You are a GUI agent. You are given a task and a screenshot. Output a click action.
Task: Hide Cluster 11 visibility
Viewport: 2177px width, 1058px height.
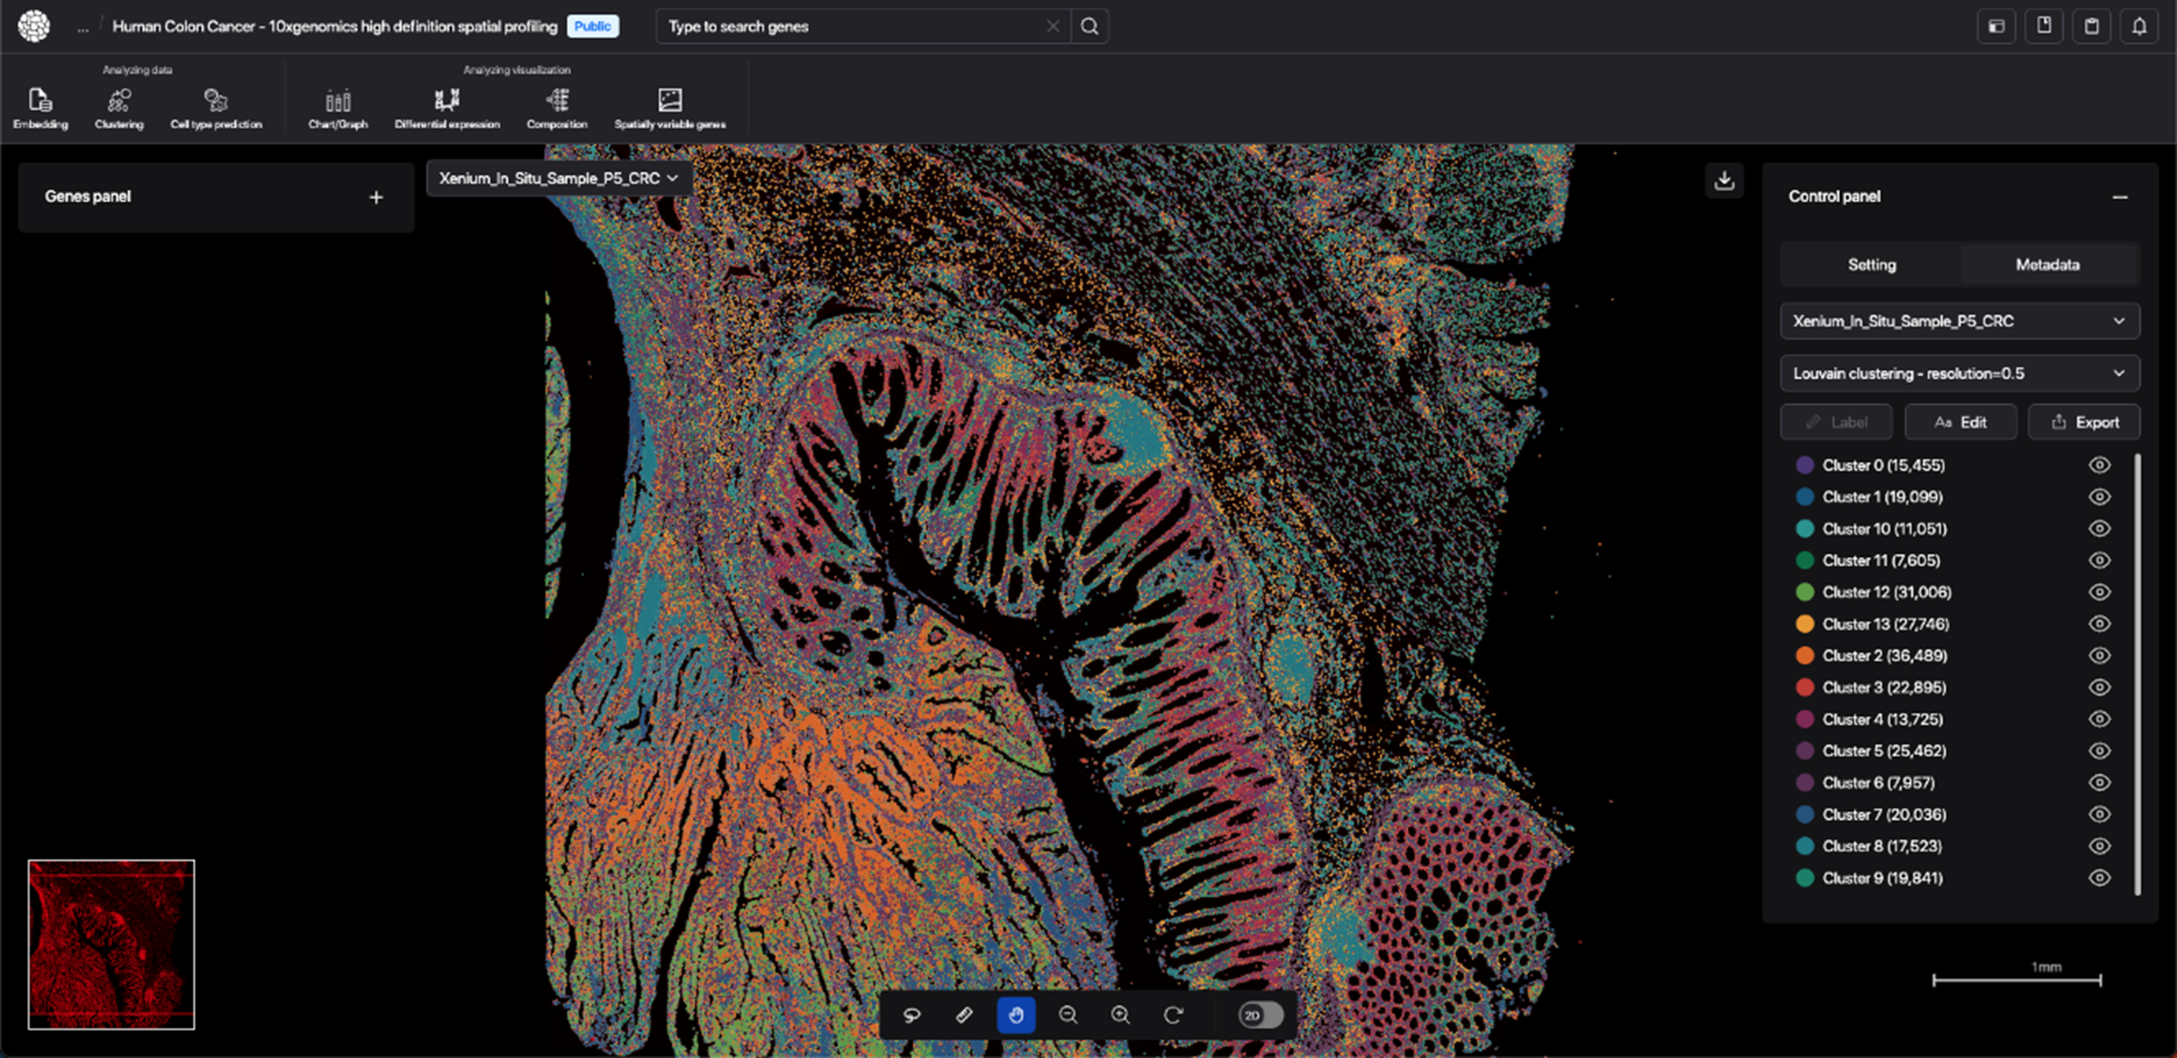coord(2100,560)
